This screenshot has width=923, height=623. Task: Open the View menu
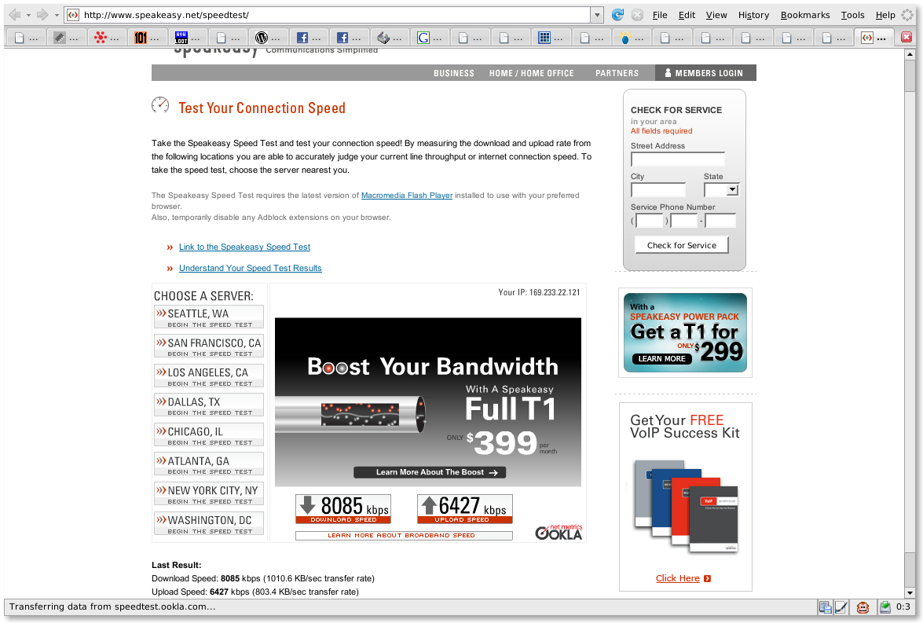(716, 15)
